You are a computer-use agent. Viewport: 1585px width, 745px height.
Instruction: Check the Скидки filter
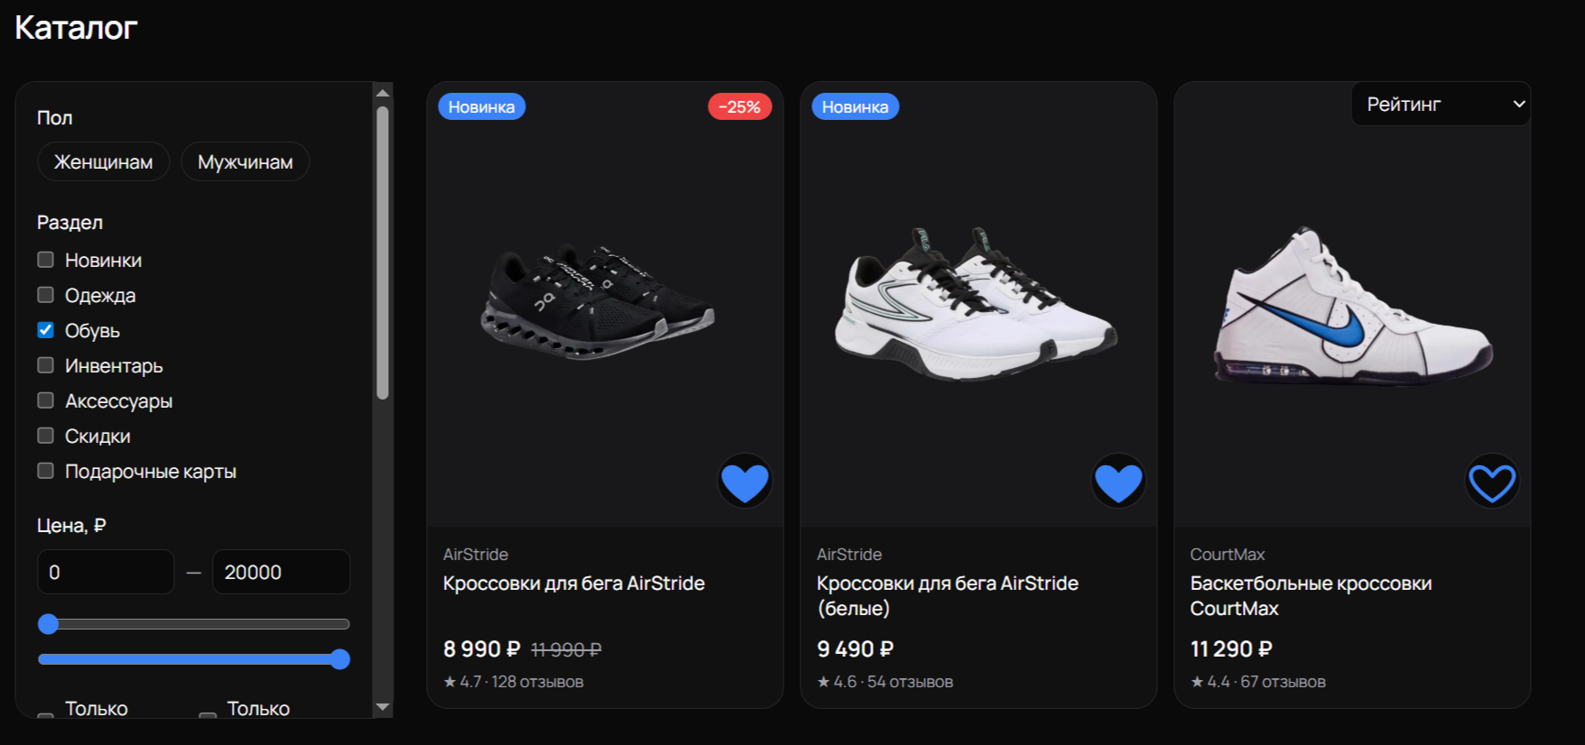(45, 436)
